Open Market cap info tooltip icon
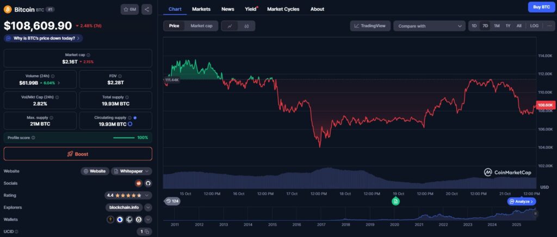 coord(89,55)
